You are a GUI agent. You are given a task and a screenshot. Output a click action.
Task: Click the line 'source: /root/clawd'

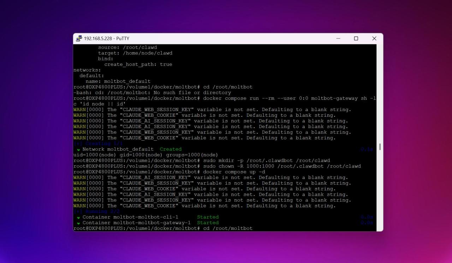pos(127,47)
